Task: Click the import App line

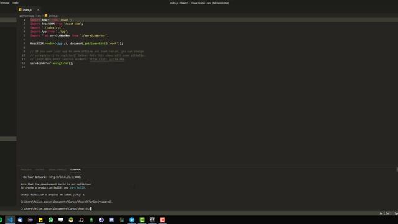Action: point(50,32)
